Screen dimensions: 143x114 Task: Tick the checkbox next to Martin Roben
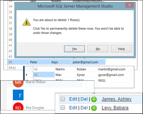click(x=10, y=82)
